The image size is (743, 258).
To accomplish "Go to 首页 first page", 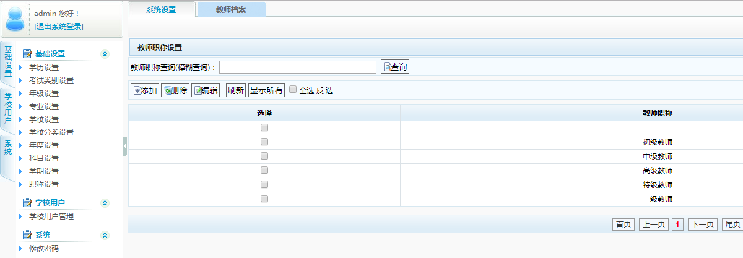I will click(623, 225).
